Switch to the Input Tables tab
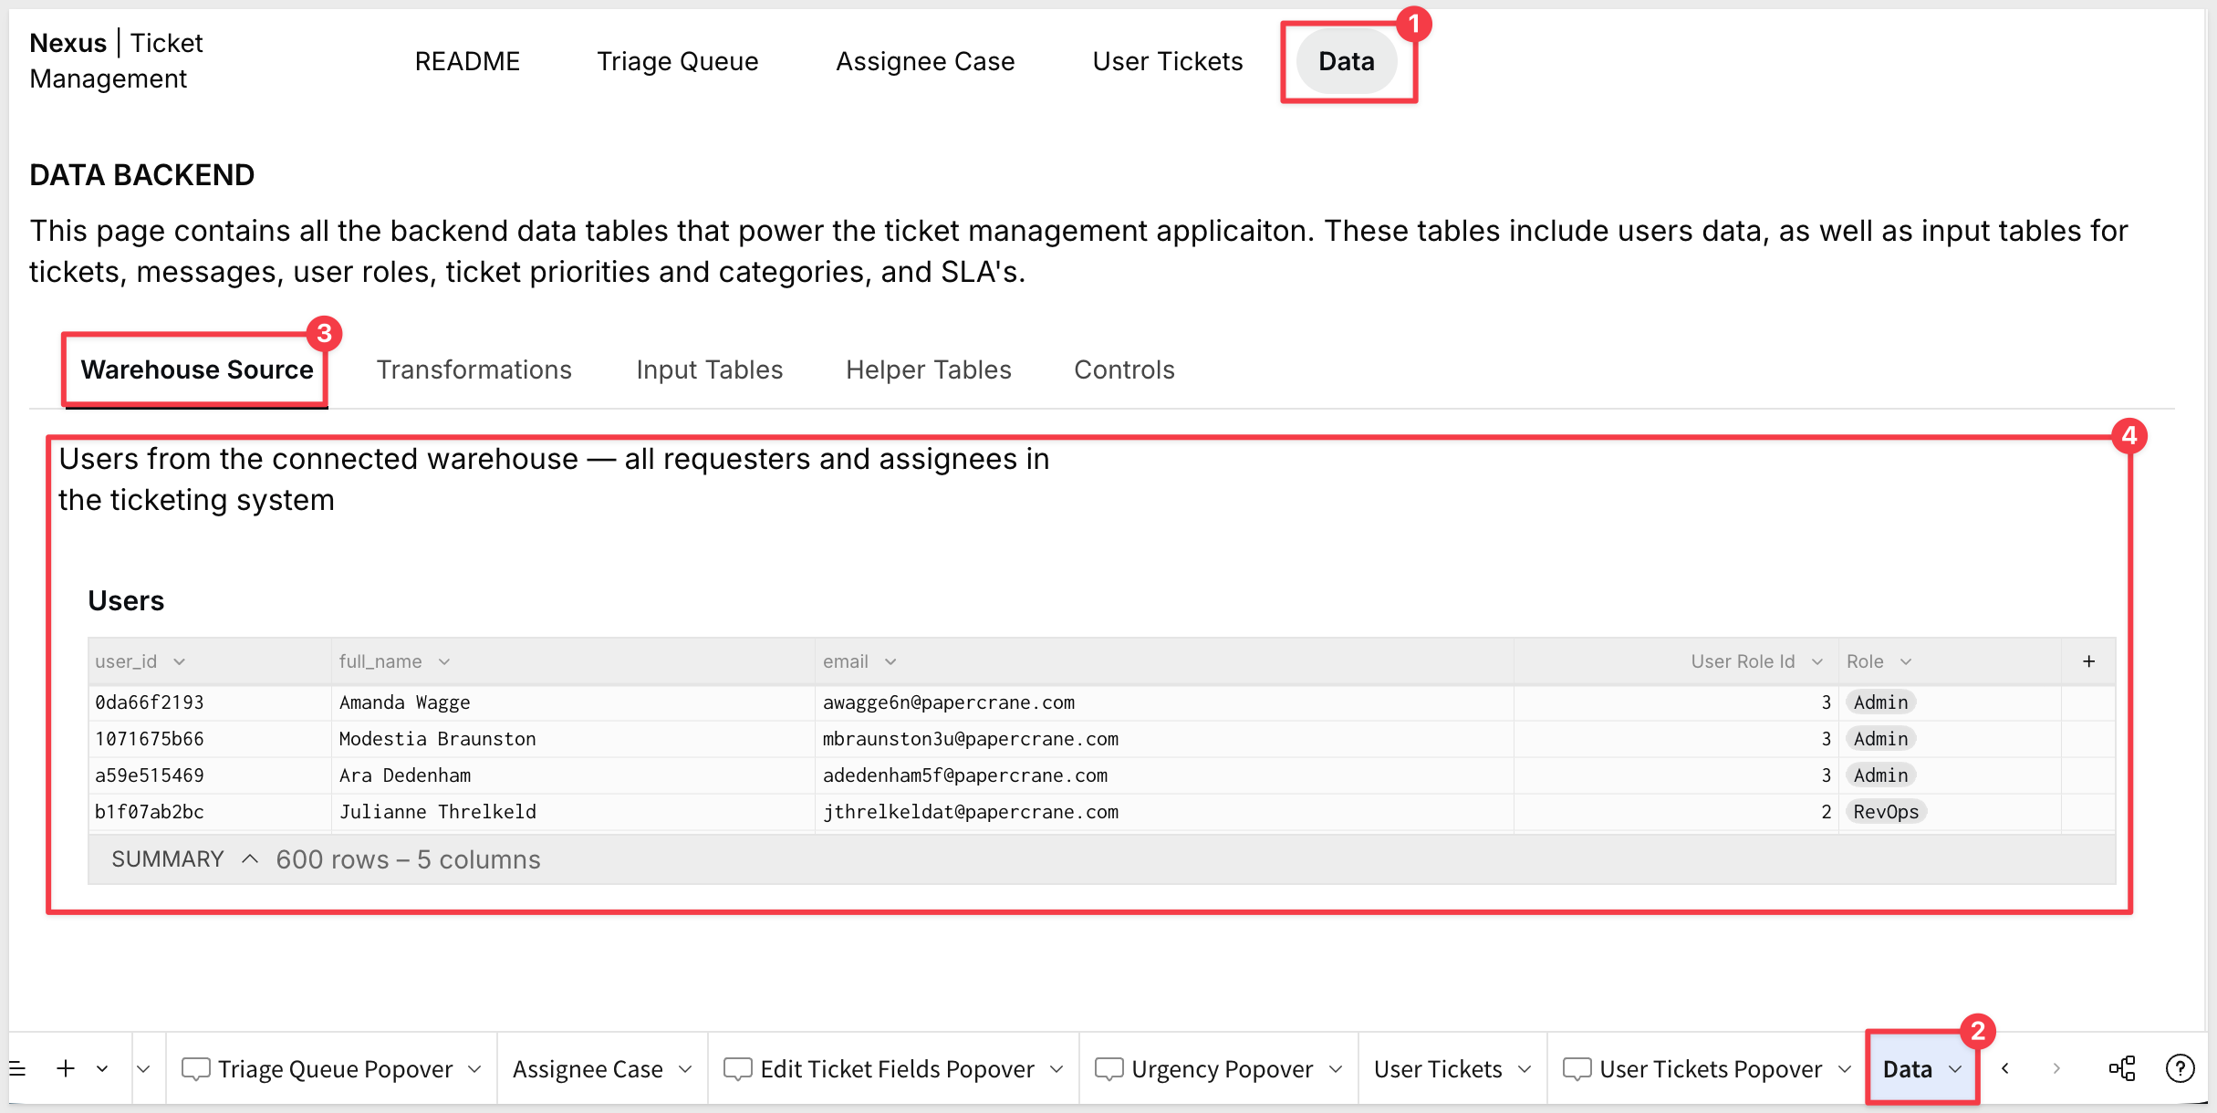2217x1113 pixels. (710, 369)
